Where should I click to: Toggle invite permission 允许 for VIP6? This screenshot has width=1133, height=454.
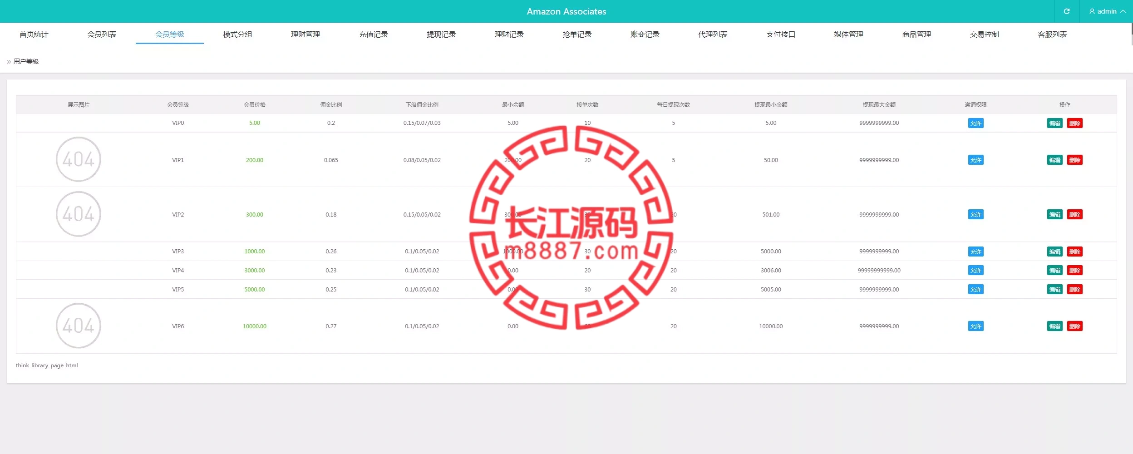tap(975, 326)
